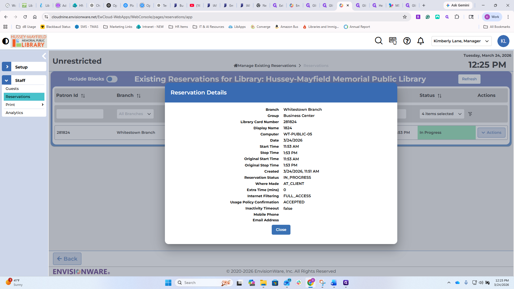
Task: Click the Refresh button
Action: pos(469,79)
